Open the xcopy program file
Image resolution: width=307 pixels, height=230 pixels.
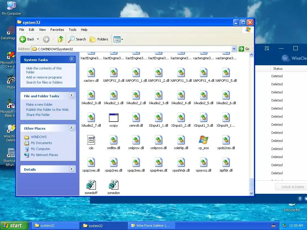pos(114,118)
